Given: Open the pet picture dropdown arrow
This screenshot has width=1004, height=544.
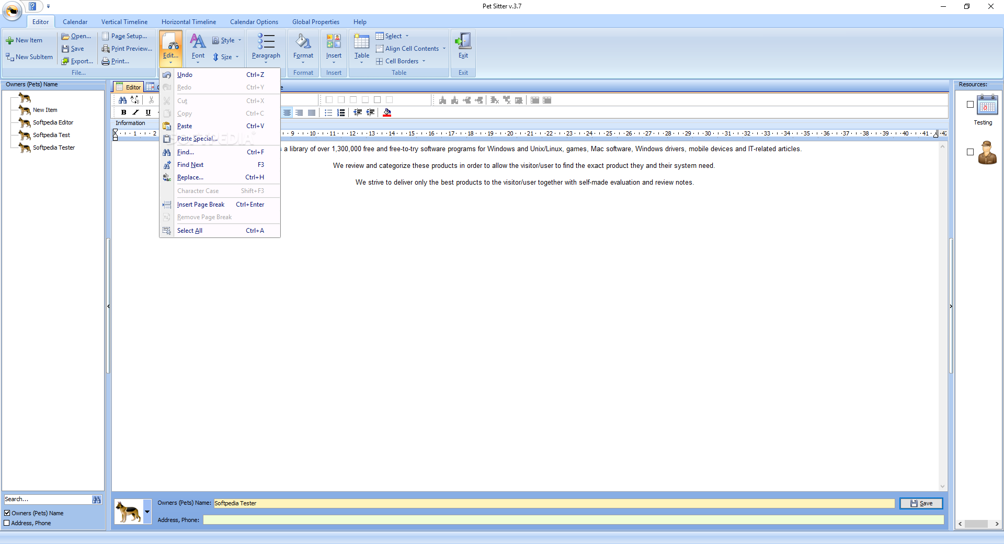Looking at the screenshot, I should [147, 512].
